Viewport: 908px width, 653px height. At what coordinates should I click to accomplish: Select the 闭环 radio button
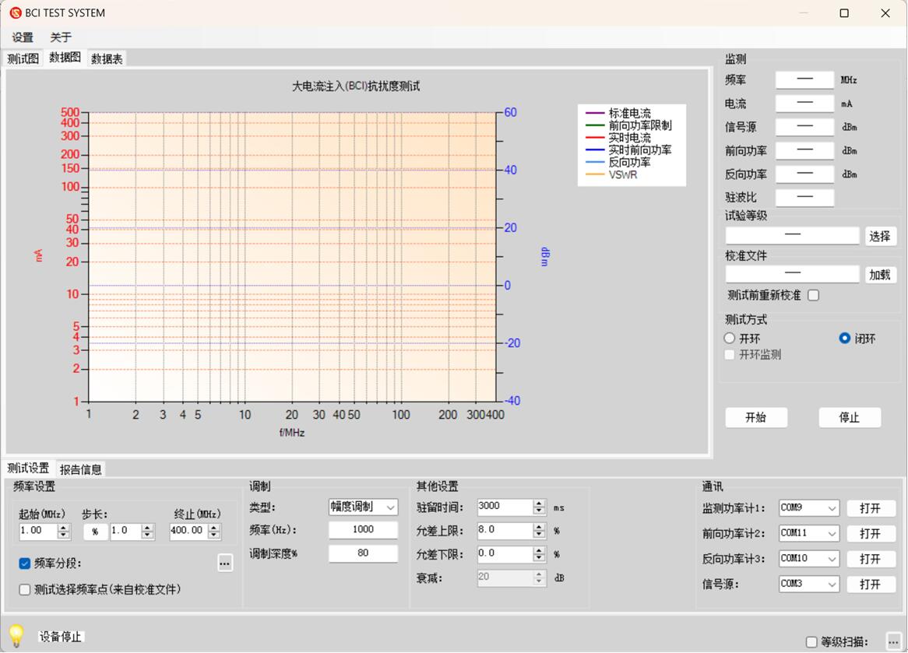tap(845, 338)
